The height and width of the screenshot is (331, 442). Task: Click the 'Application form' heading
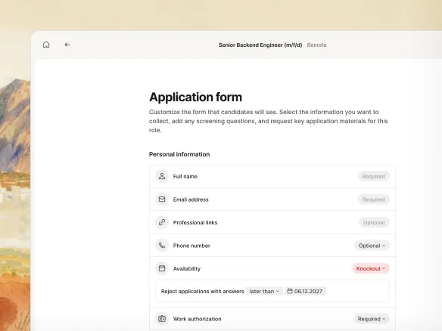[x=195, y=97]
